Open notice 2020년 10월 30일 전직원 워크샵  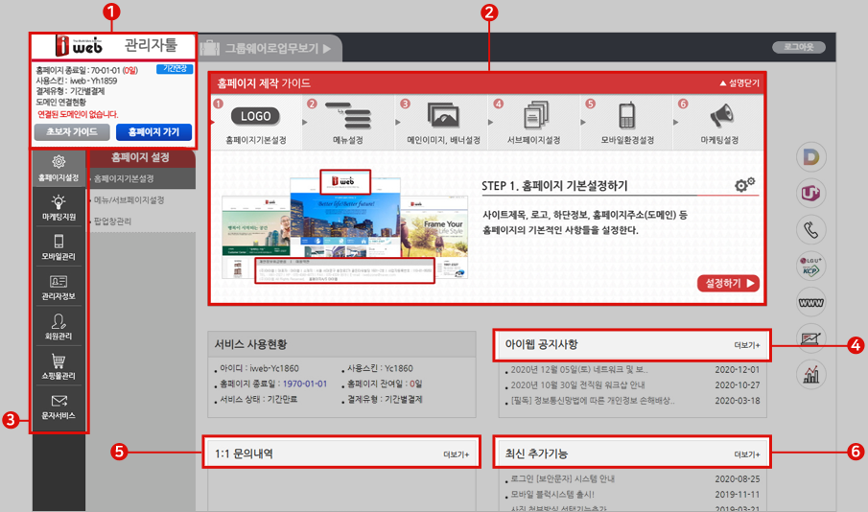pos(577,384)
